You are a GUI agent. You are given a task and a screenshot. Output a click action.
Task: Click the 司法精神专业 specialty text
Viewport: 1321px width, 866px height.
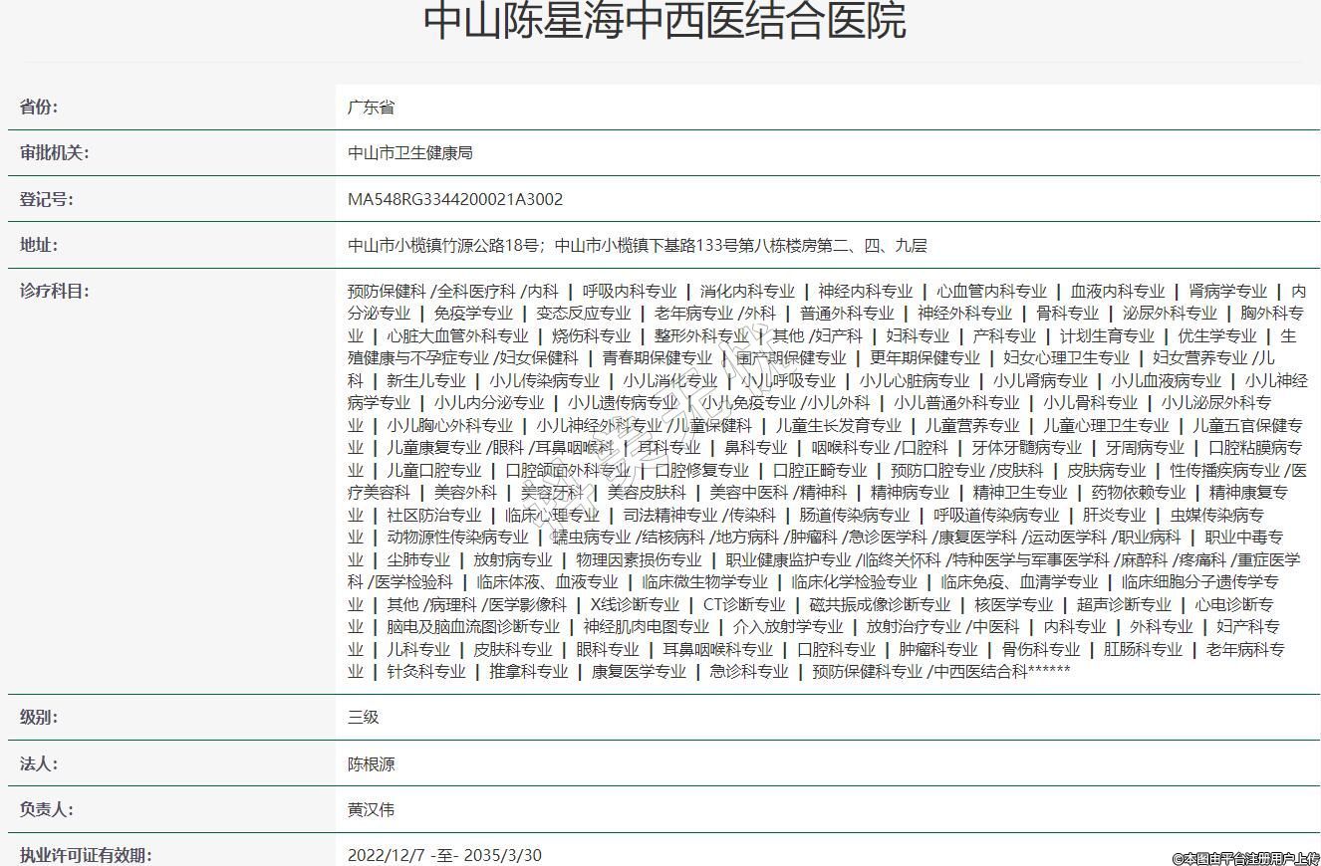point(670,515)
